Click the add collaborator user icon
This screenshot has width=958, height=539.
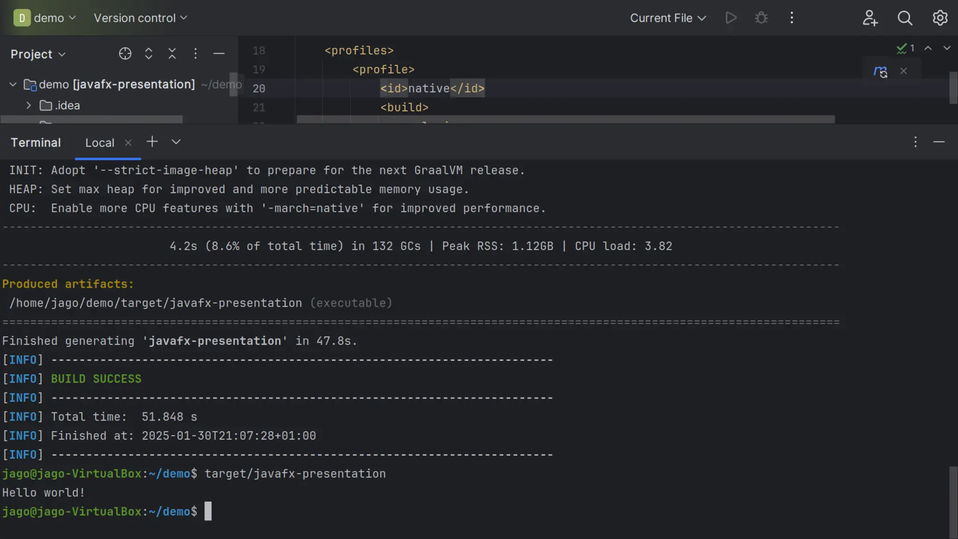870,18
